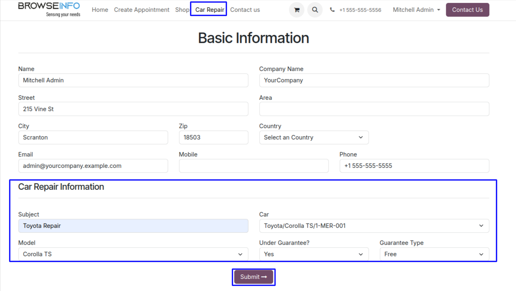Focus the empty Mobile field
The width and height of the screenshot is (516, 291).
[254, 166]
